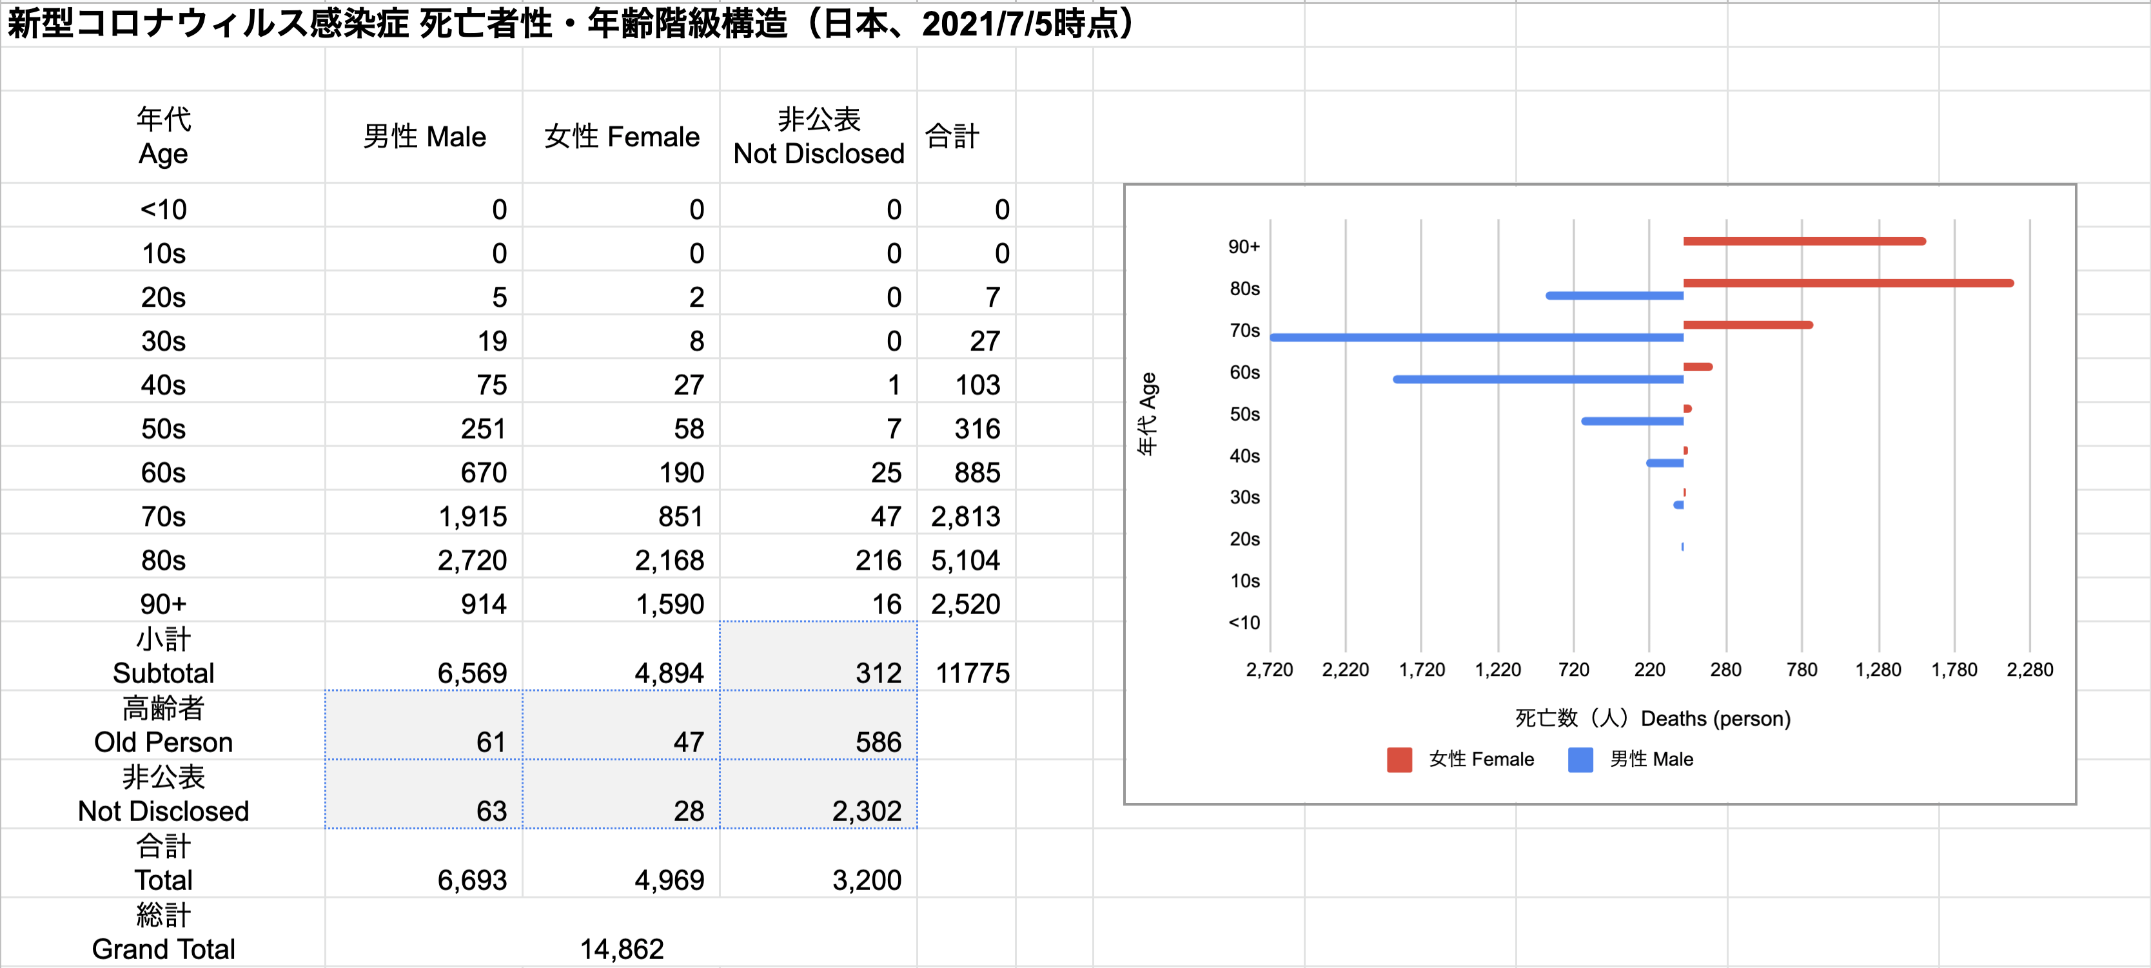This screenshot has height=968, width=2151.
Task: Select the 小計 Subtotal row label
Action: click(x=163, y=656)
